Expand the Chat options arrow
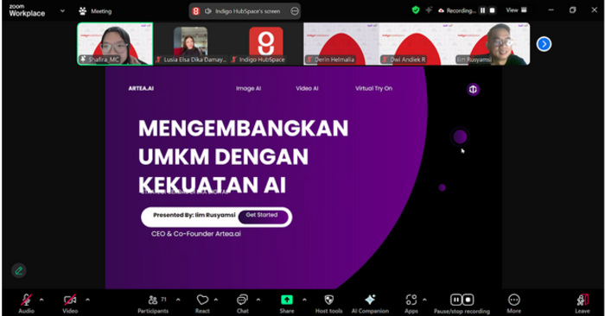605x316 pixels. pyautogui.click(x=258, y=300)
